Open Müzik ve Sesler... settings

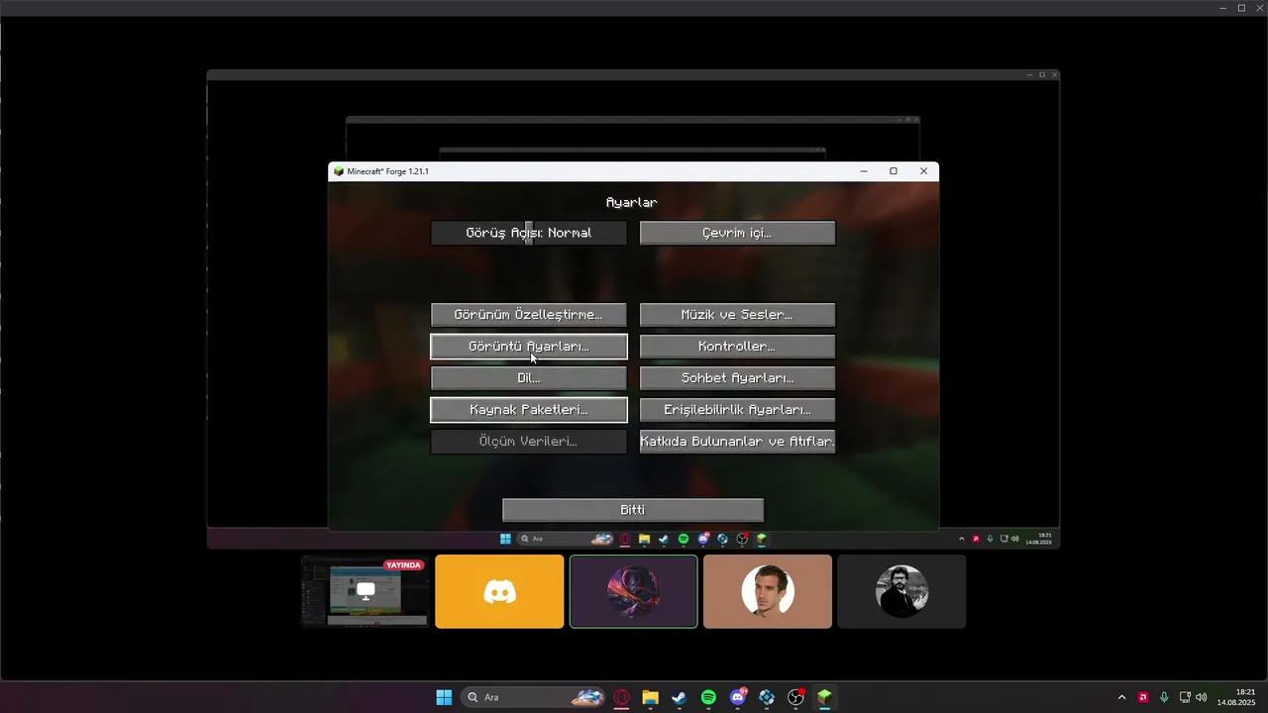(x=737, y=315)
